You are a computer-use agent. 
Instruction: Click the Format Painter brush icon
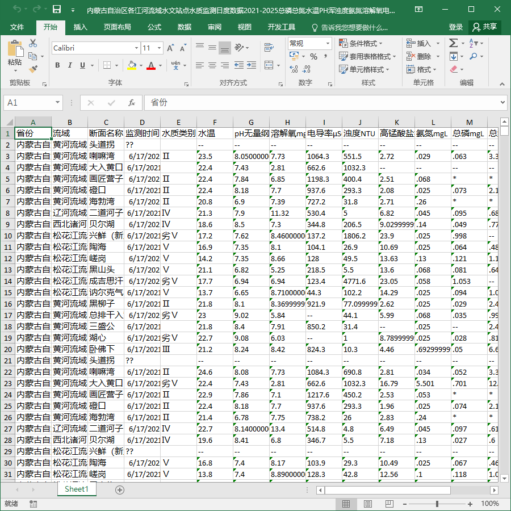tap(33, 69)
